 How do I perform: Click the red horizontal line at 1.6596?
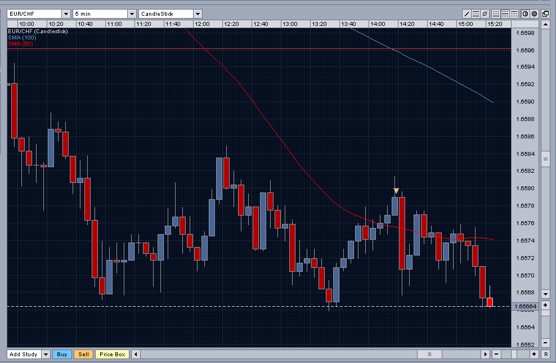(259, 48)
